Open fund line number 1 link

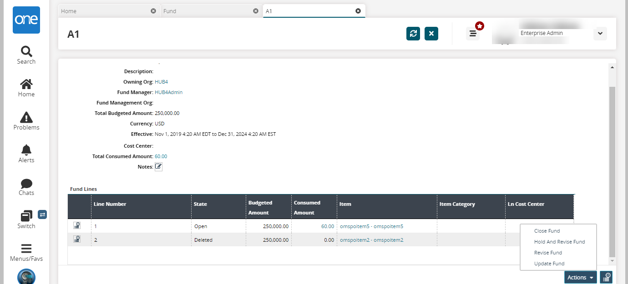click(x=96, y=226)
